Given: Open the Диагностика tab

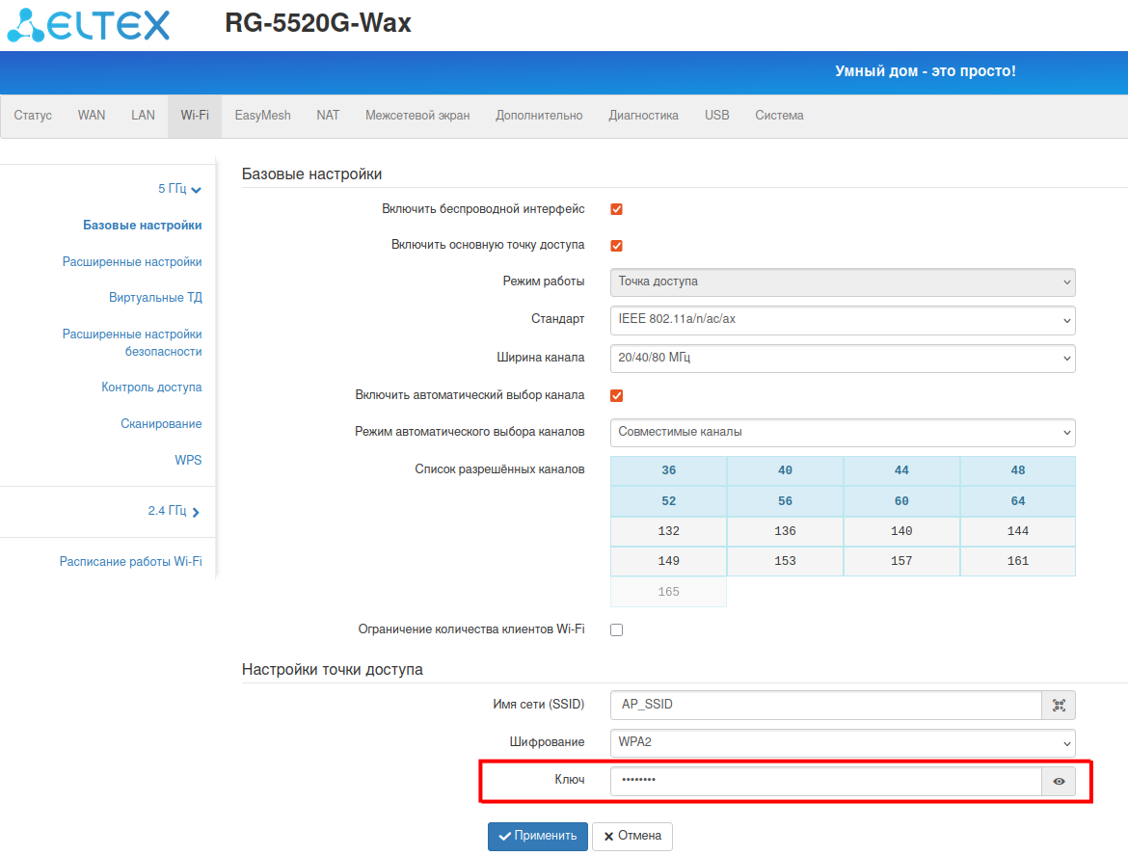Looking at the screenshot, I should (x=643, y=116).
